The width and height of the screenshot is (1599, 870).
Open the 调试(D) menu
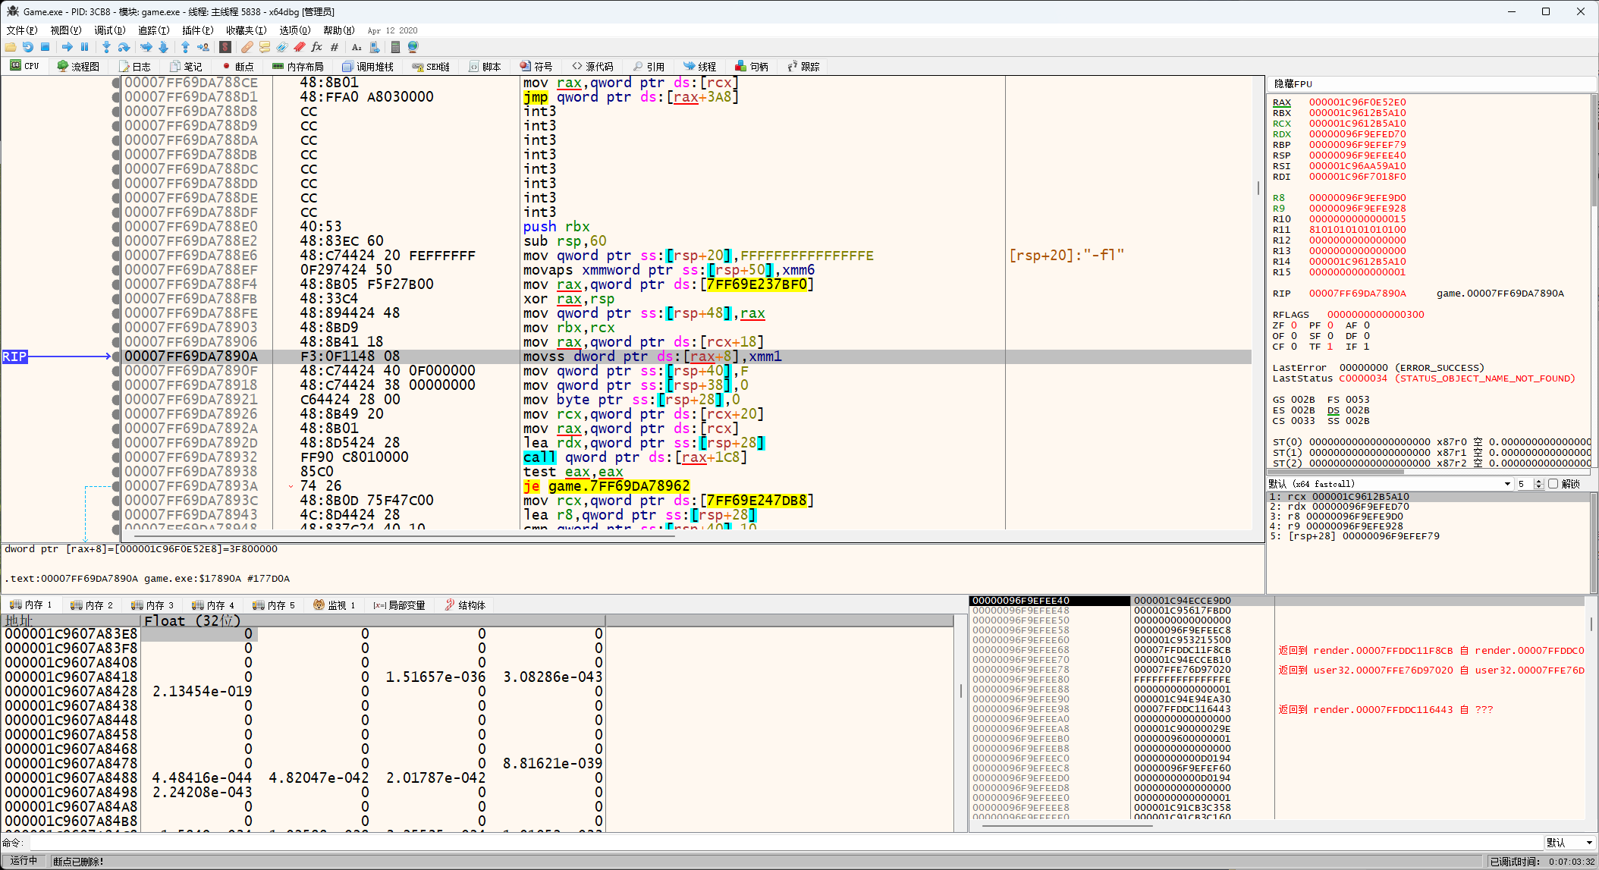tap(109, 30)
